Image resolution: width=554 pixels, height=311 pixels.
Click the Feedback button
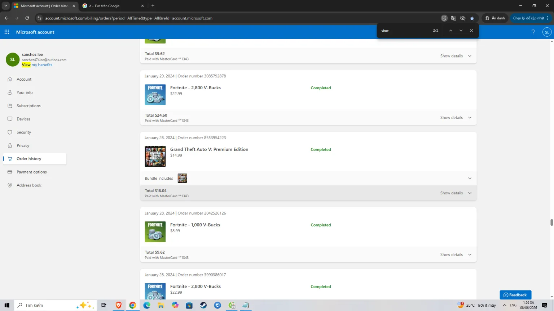515,295
